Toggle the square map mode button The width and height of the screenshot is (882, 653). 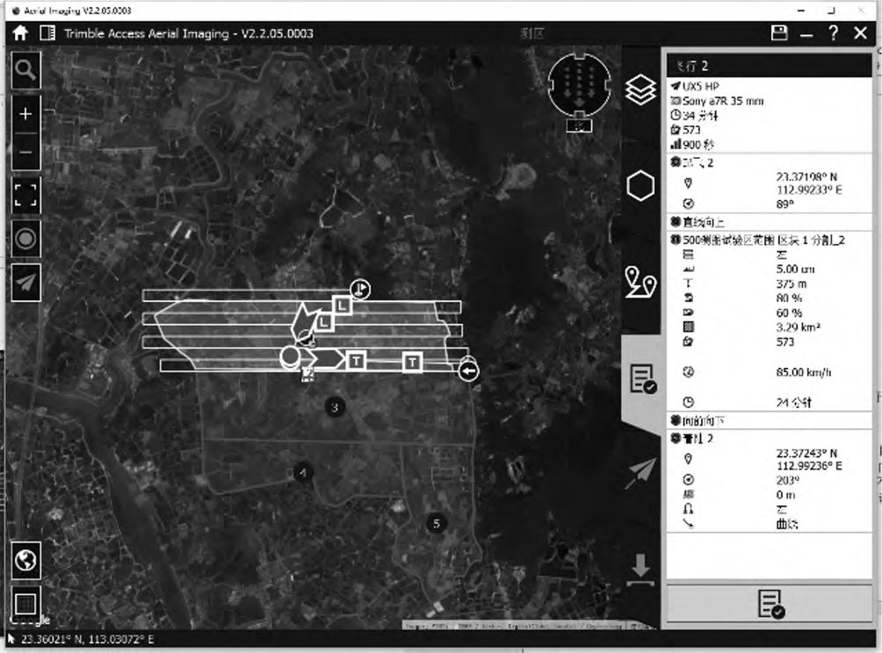point(25,604)
